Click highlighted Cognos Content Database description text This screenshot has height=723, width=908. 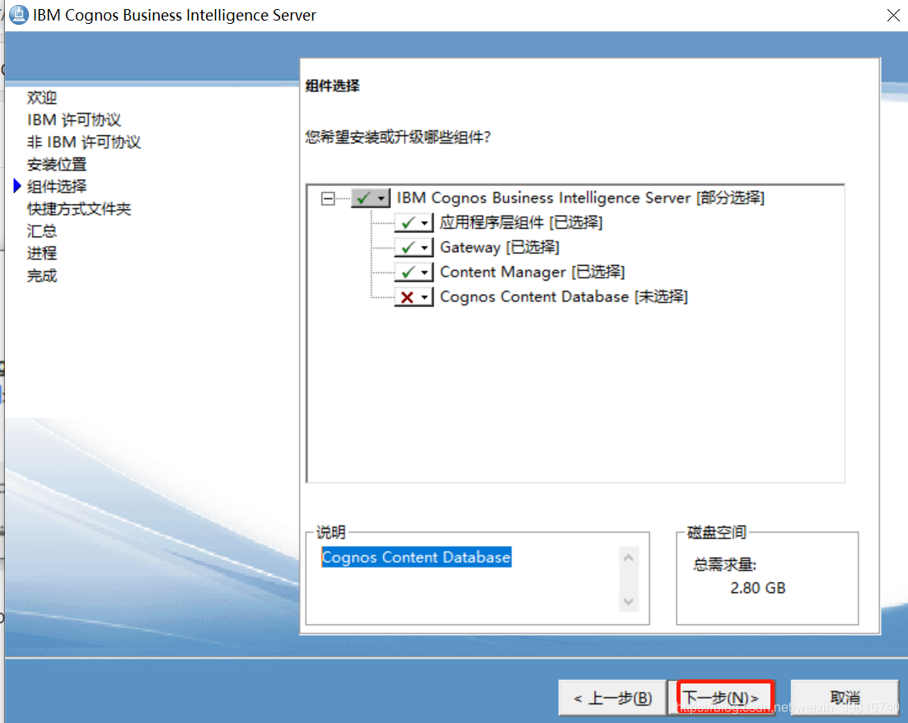(x=416, y=557)
